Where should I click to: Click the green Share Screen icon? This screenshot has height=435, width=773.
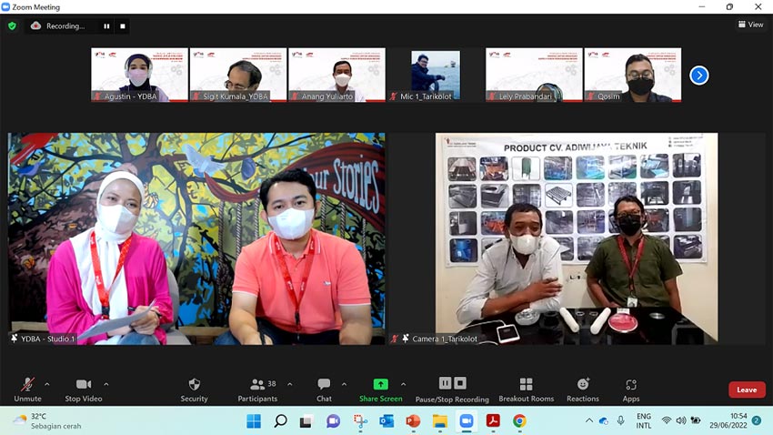click(380, 384)
